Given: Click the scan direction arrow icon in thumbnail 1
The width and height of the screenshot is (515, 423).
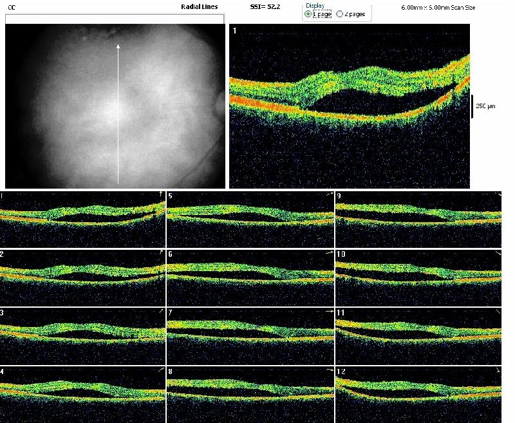Looking at the screenshot, I should point(161,194).
